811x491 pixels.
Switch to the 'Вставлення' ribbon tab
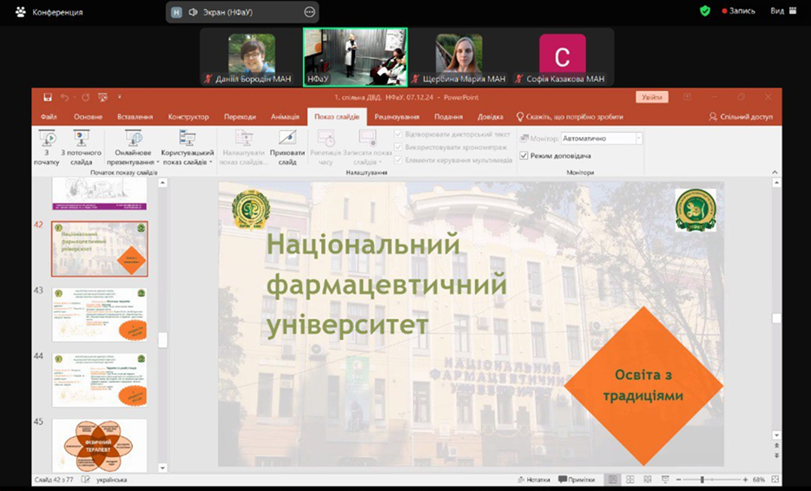click(135, 117)
